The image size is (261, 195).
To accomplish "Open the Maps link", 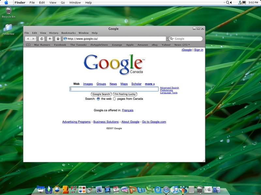I will [x=124, y=84].
